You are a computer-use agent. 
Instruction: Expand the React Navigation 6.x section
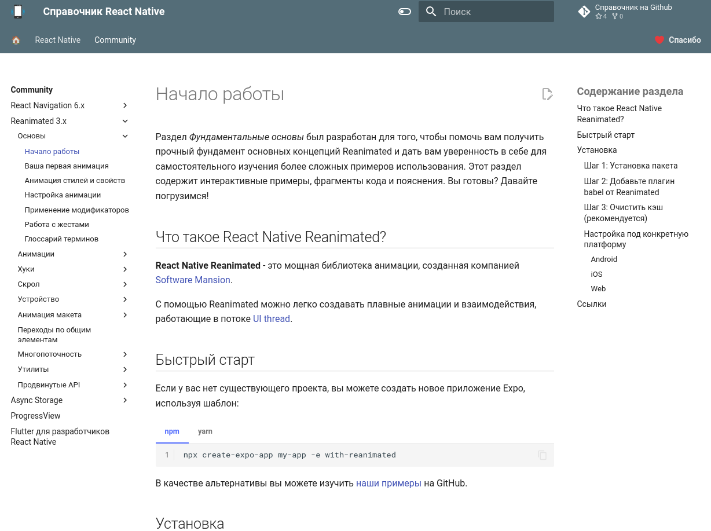[x=125, y=105]
